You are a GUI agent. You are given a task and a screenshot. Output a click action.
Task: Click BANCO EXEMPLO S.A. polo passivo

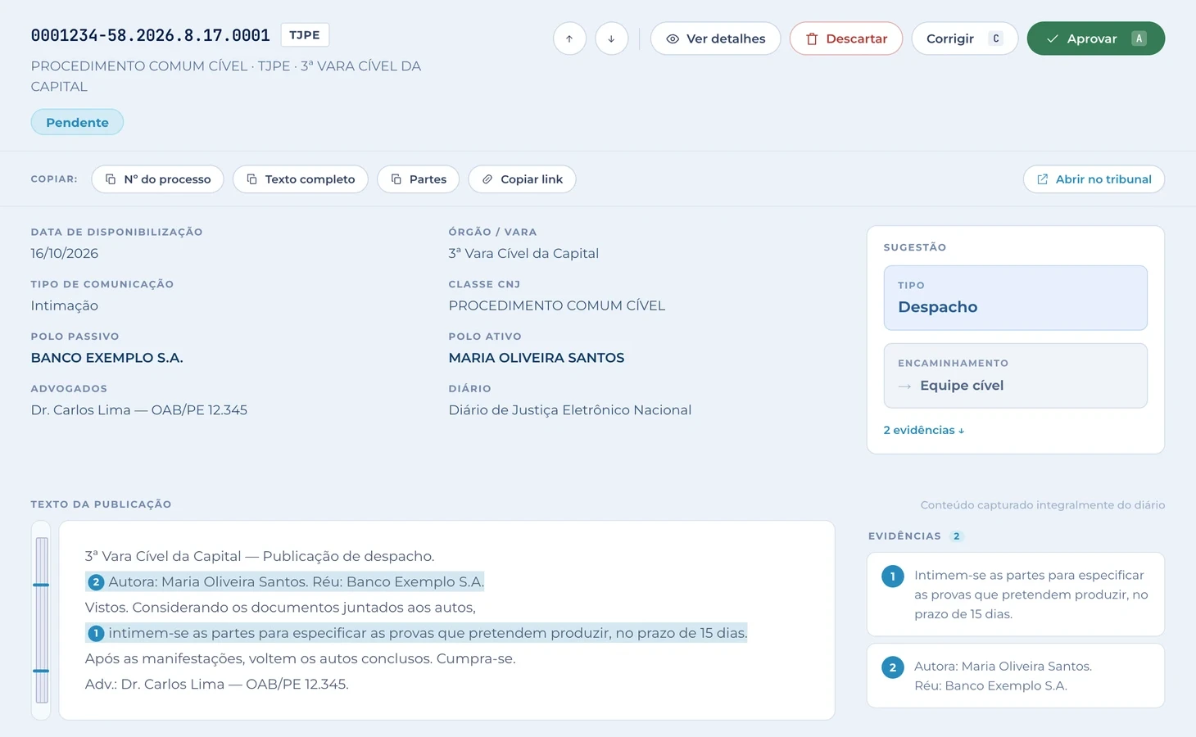(x=107, y=358)
